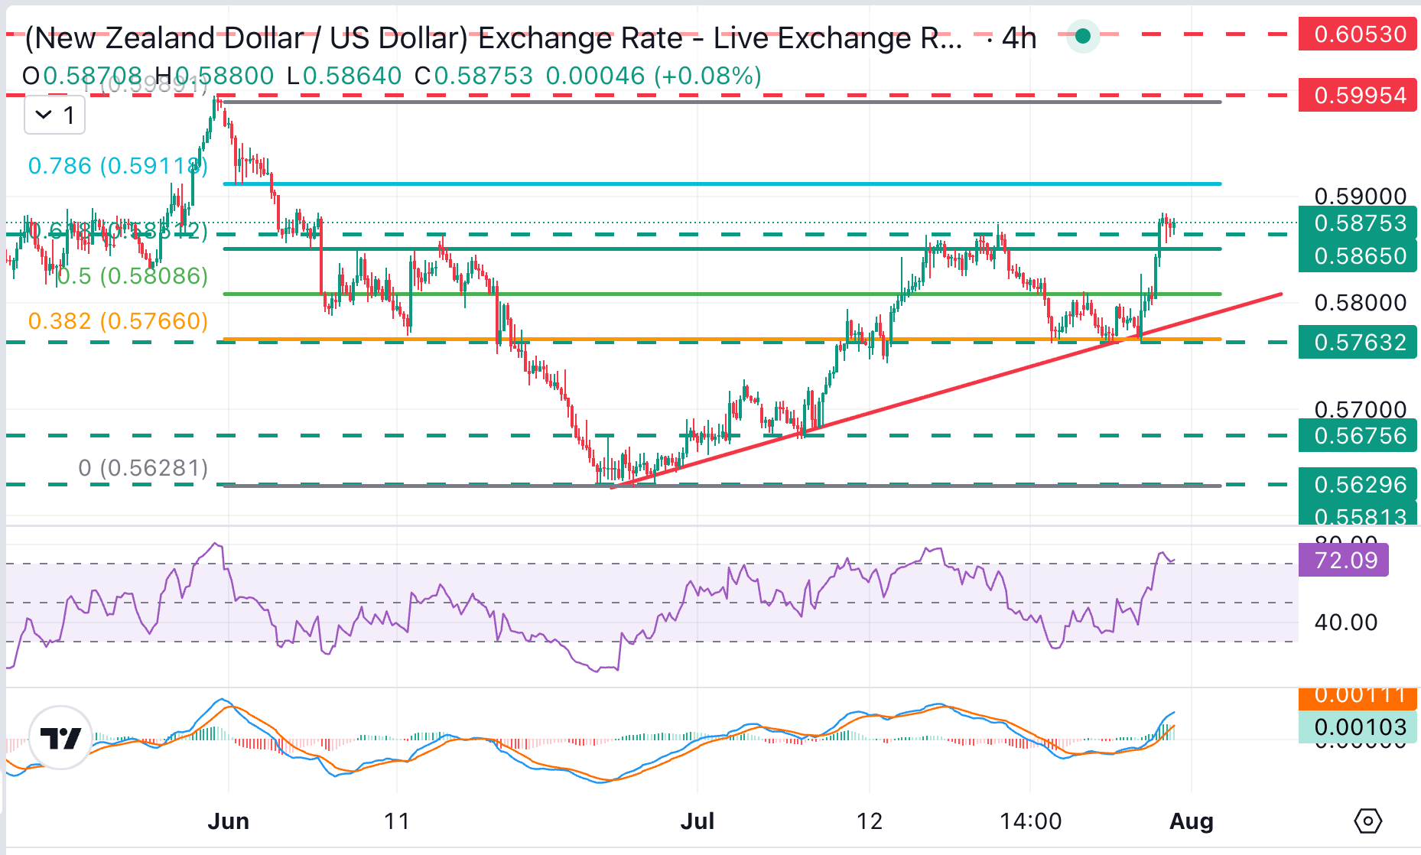Select Fibonacci 0.786 (0.59118) level label

coord(118,166)
